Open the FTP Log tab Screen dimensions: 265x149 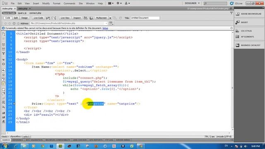click(109, 140)
